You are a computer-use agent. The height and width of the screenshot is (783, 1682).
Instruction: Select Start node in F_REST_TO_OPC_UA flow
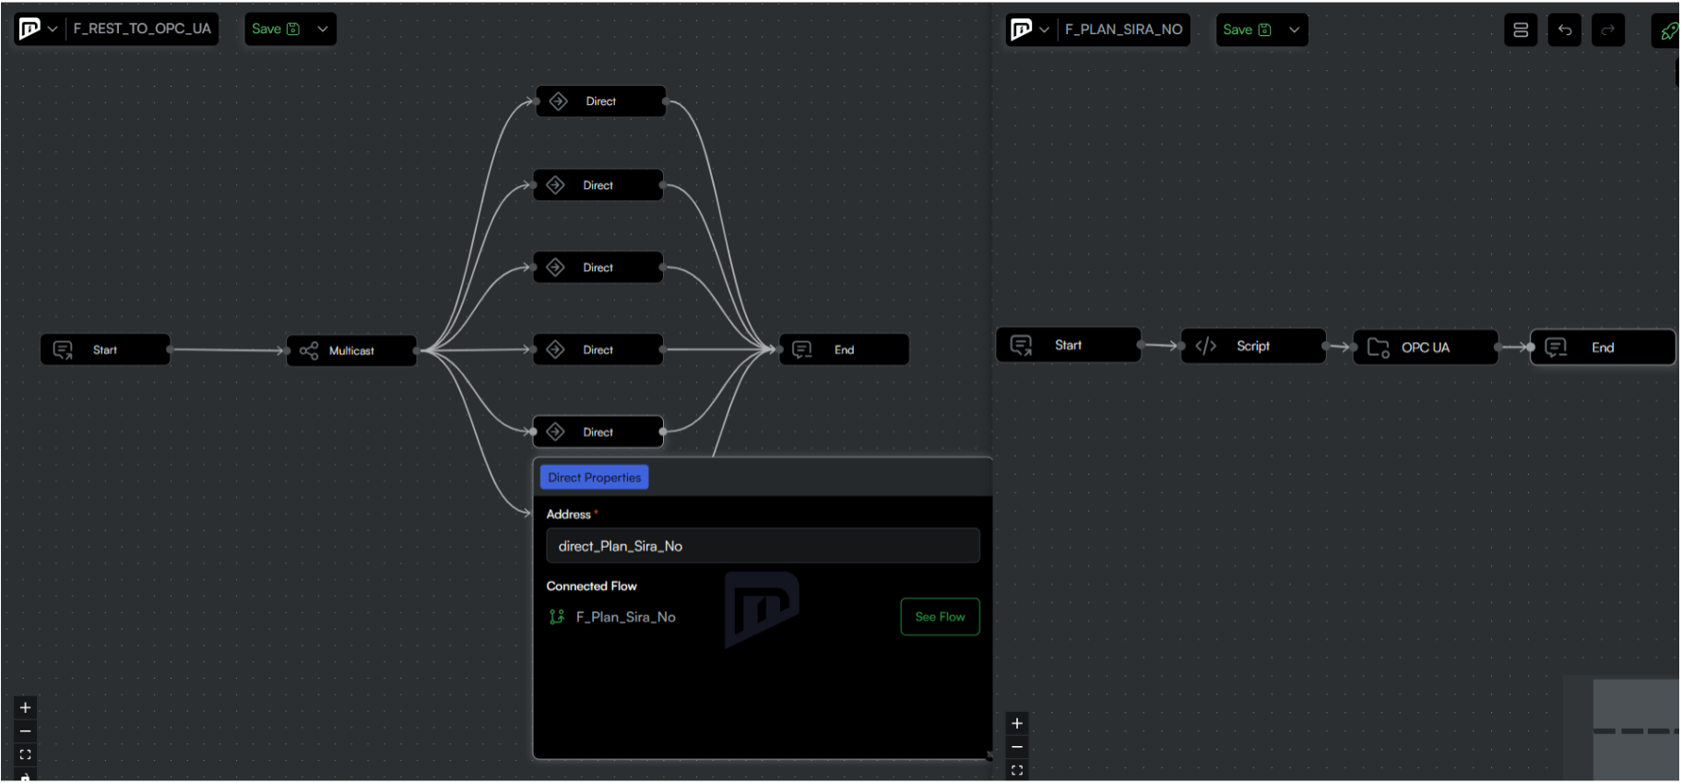[x=105, y=350]
